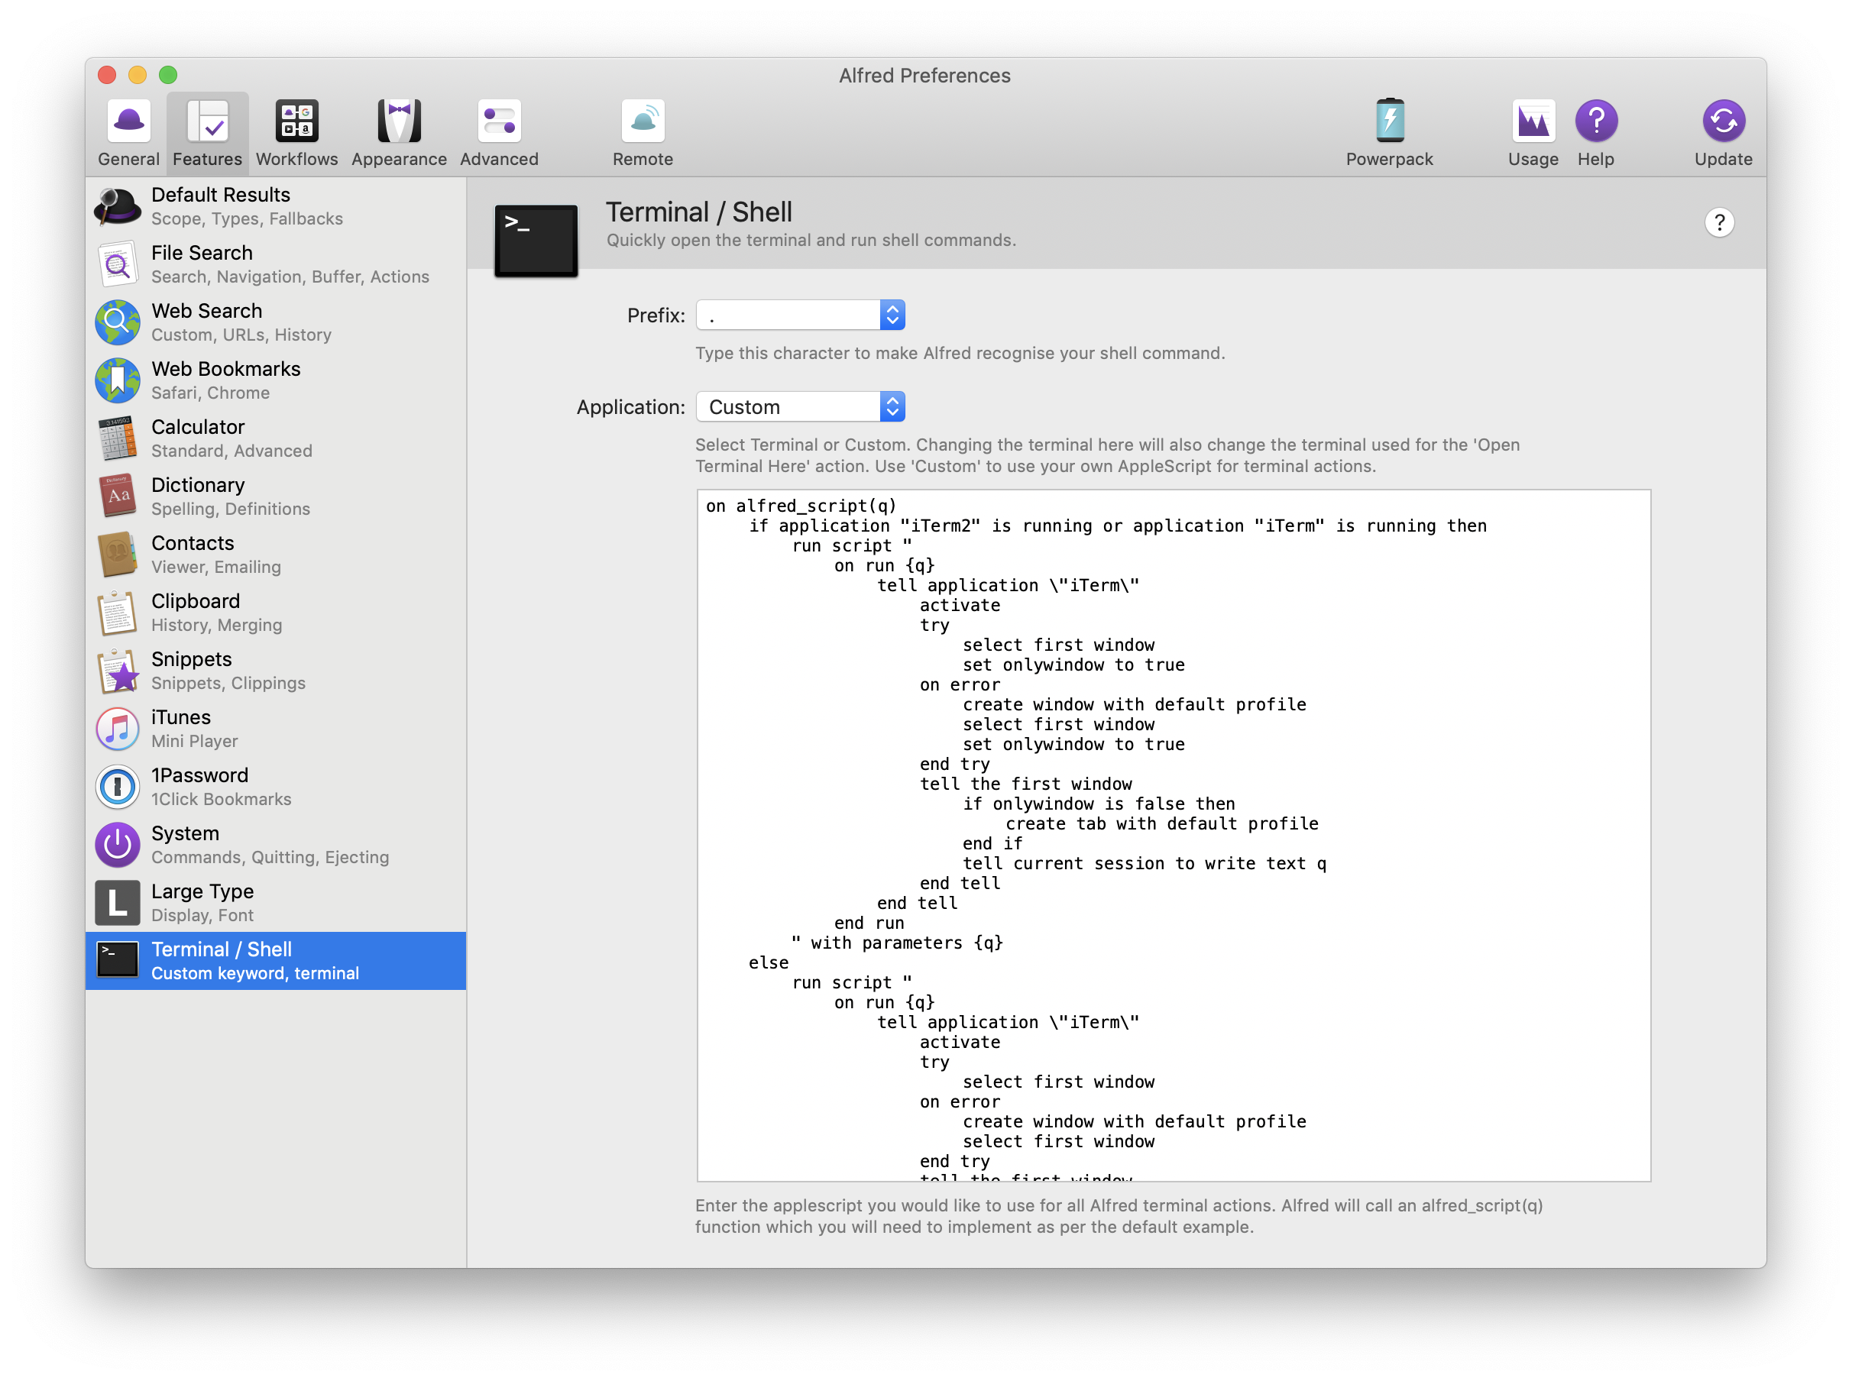This screenshot has width=1852, height=1381.
Task: Select the Web Search globe icon
Action: tap(118, 322)
